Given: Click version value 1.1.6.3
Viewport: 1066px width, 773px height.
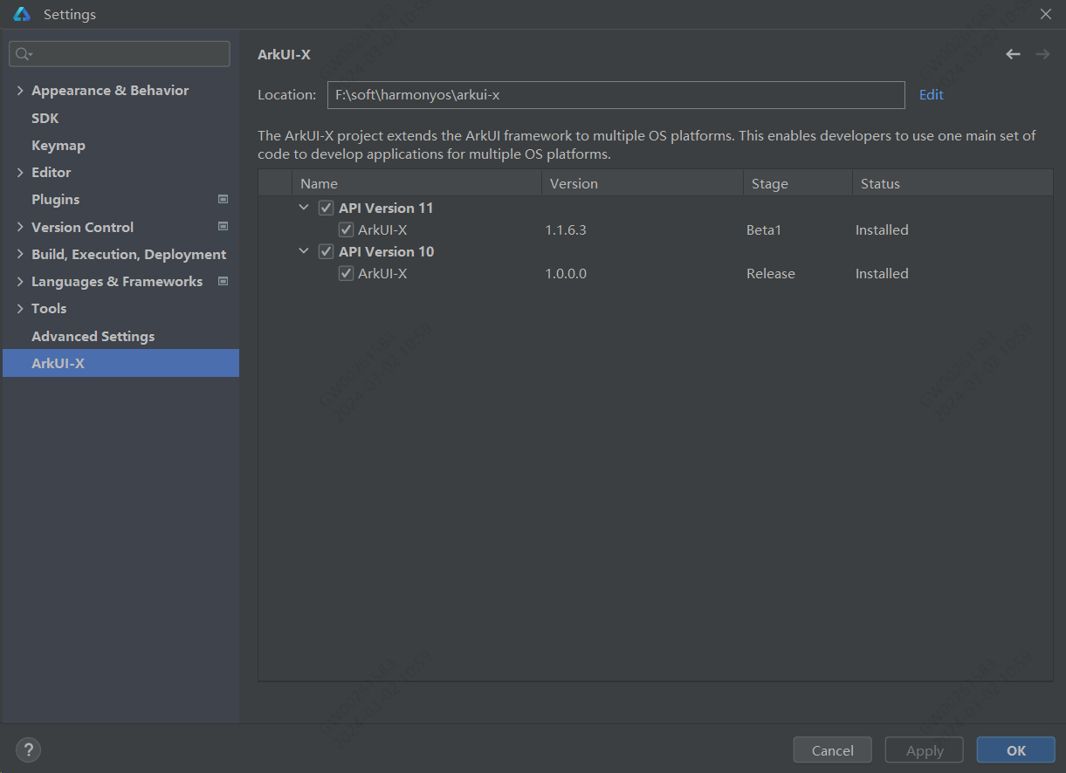Looking at the screenshot, I should [x=566, y=229].
